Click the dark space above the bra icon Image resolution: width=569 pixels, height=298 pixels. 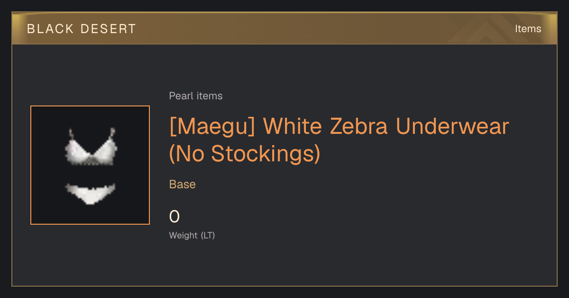90,116
